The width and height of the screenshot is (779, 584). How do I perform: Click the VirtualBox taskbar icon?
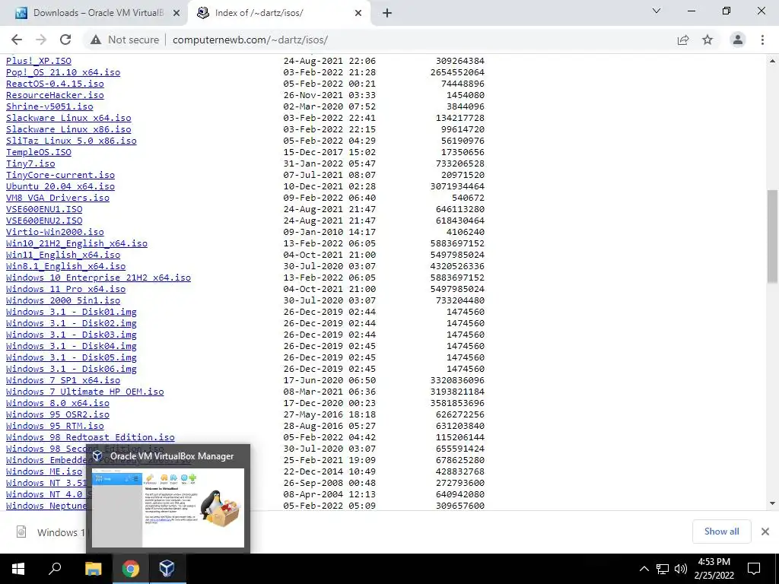[x=167, y=569]
